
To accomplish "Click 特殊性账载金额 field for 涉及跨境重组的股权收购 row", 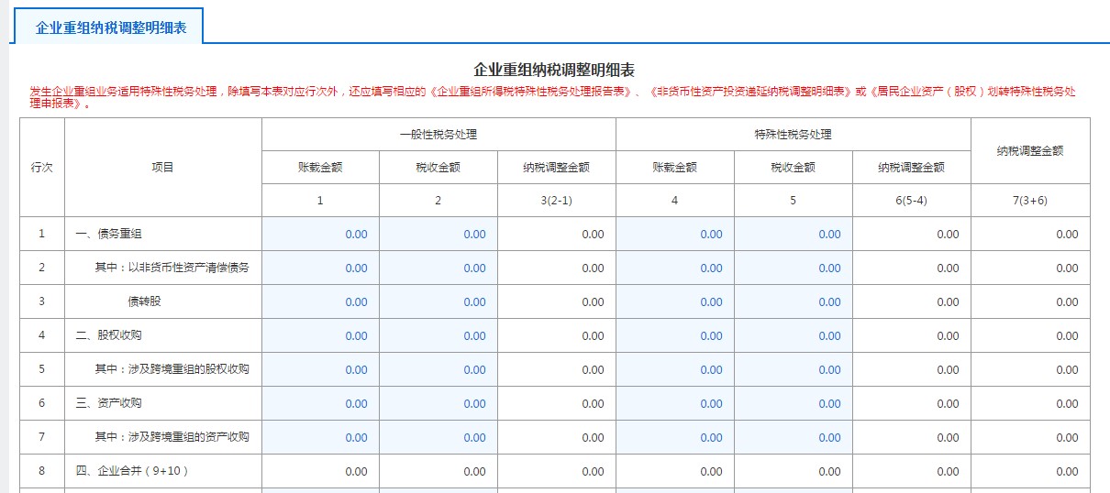I will (675, 370).
